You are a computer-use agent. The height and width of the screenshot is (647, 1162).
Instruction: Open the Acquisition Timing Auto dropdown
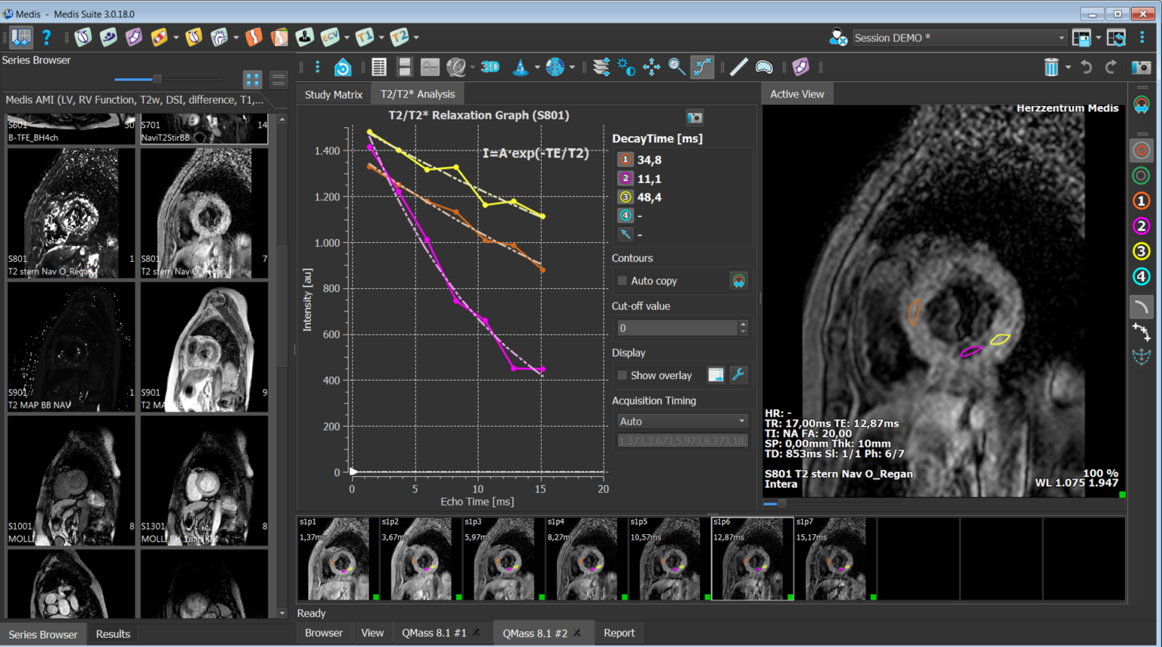(x=682, y=421)
